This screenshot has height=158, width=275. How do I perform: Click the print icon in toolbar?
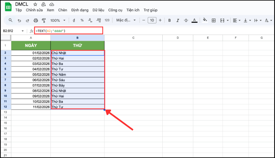click(x=36, y=20)
